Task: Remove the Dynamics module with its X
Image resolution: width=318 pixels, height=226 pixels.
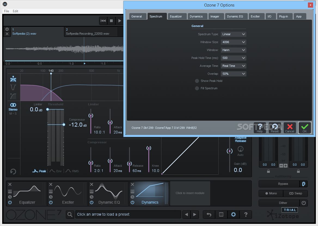Action: [x=132, y=184]
